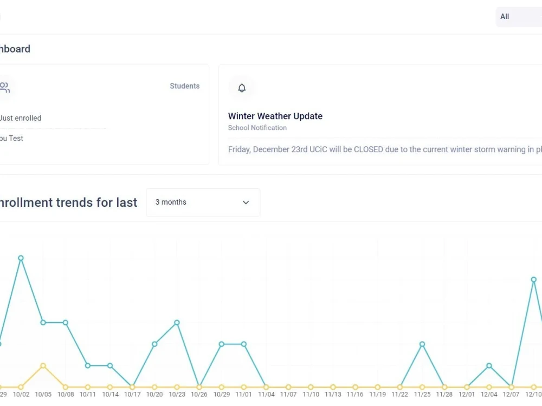542x406 pixels.
Task: Select the 12/10 teal peak data point
Action: (x=534, y=279)
